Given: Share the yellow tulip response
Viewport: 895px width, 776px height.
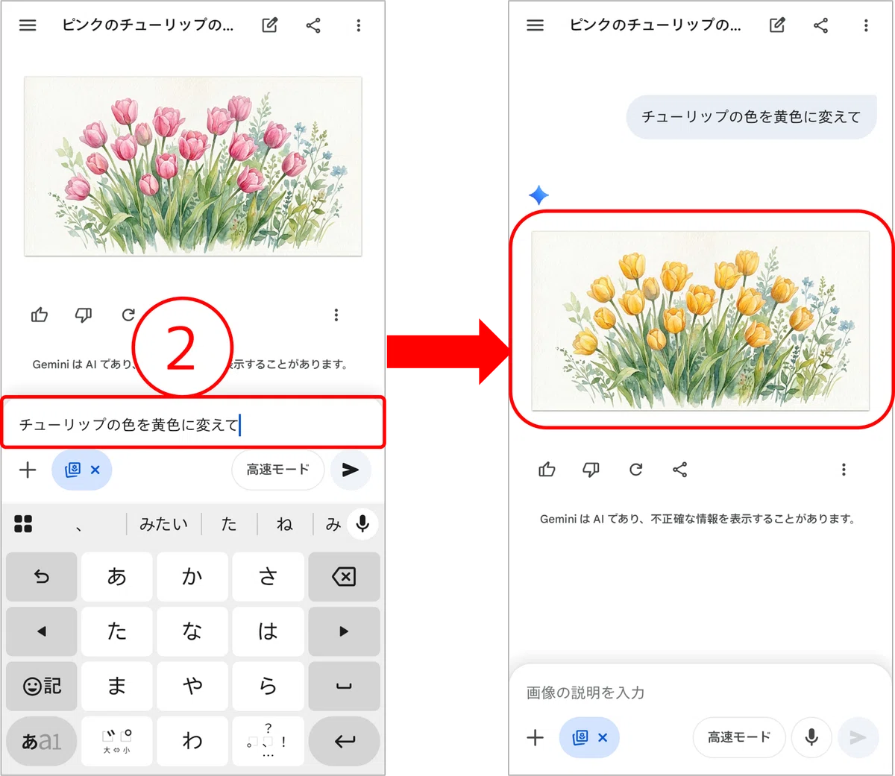Looking at the screenshot, I should (x=679, y=470).
